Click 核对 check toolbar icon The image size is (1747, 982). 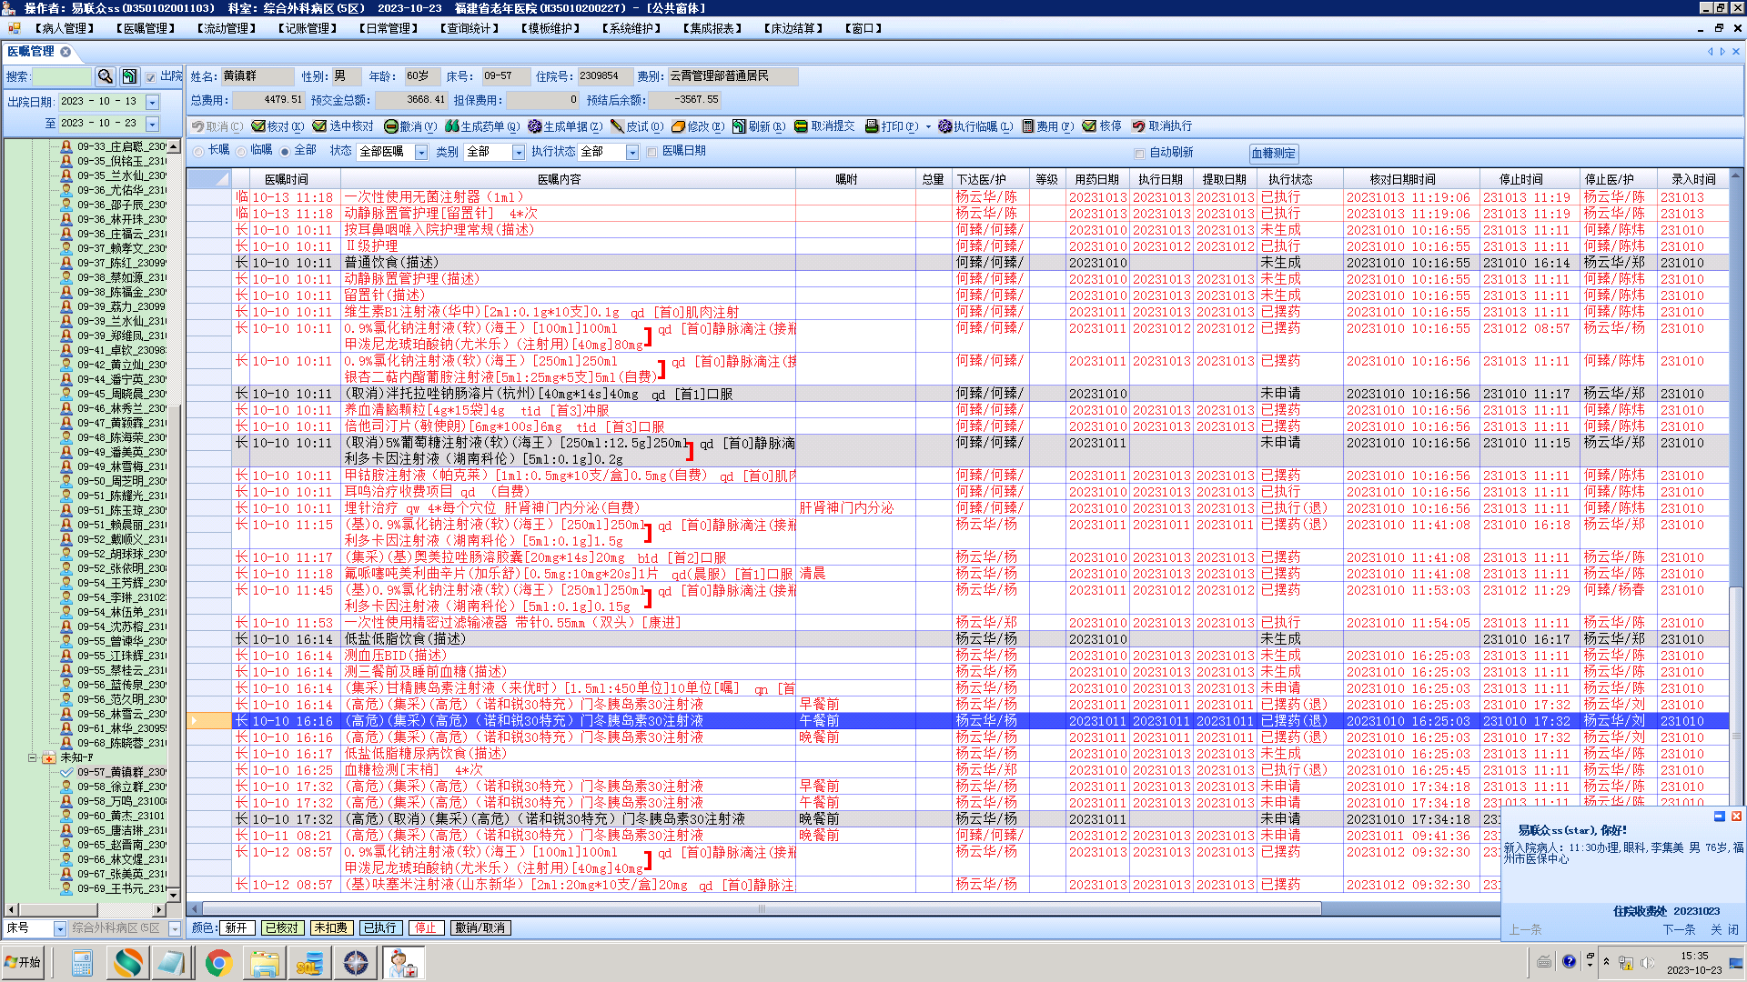[258, 126]
